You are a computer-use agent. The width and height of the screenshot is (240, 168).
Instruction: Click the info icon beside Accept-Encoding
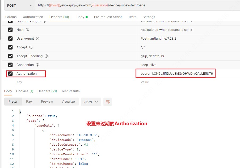[46, 56]
